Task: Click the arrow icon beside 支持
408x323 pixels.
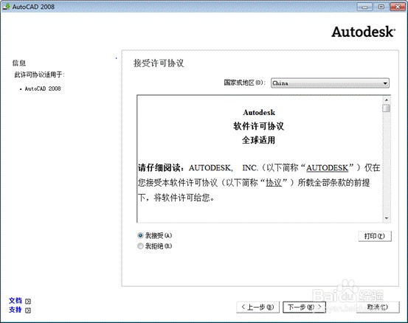Action: click(28, 310)
